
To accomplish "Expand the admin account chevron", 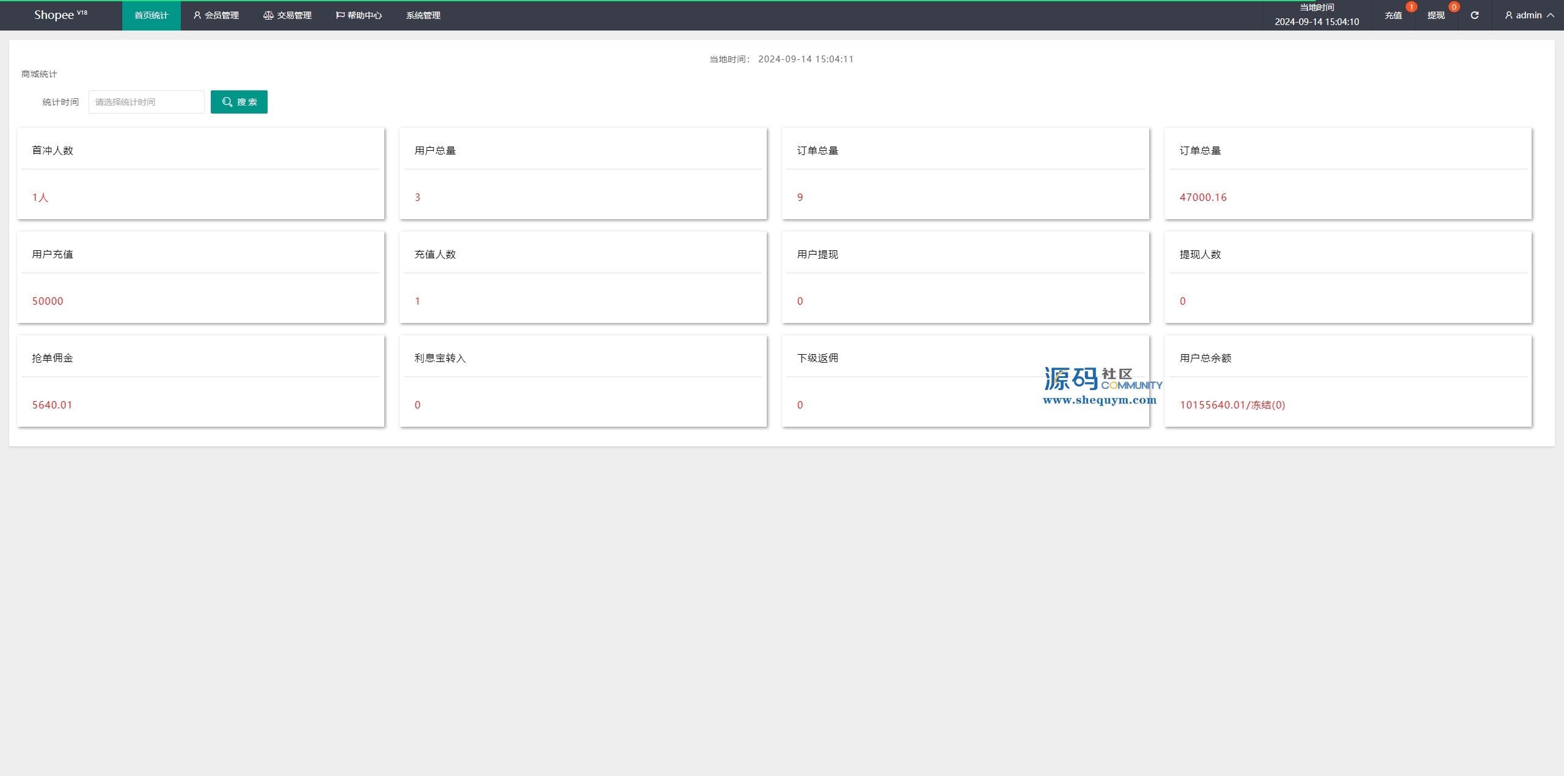I will click(x=1551, y=15).
